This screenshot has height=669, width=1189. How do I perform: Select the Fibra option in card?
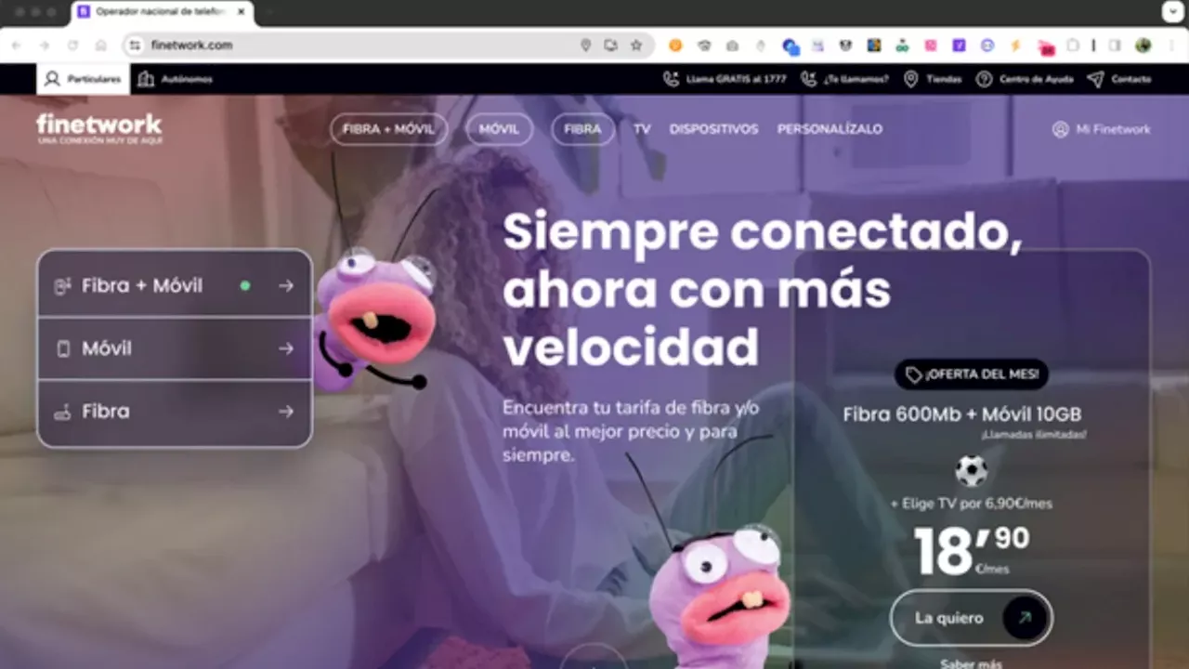coord(175,412)
